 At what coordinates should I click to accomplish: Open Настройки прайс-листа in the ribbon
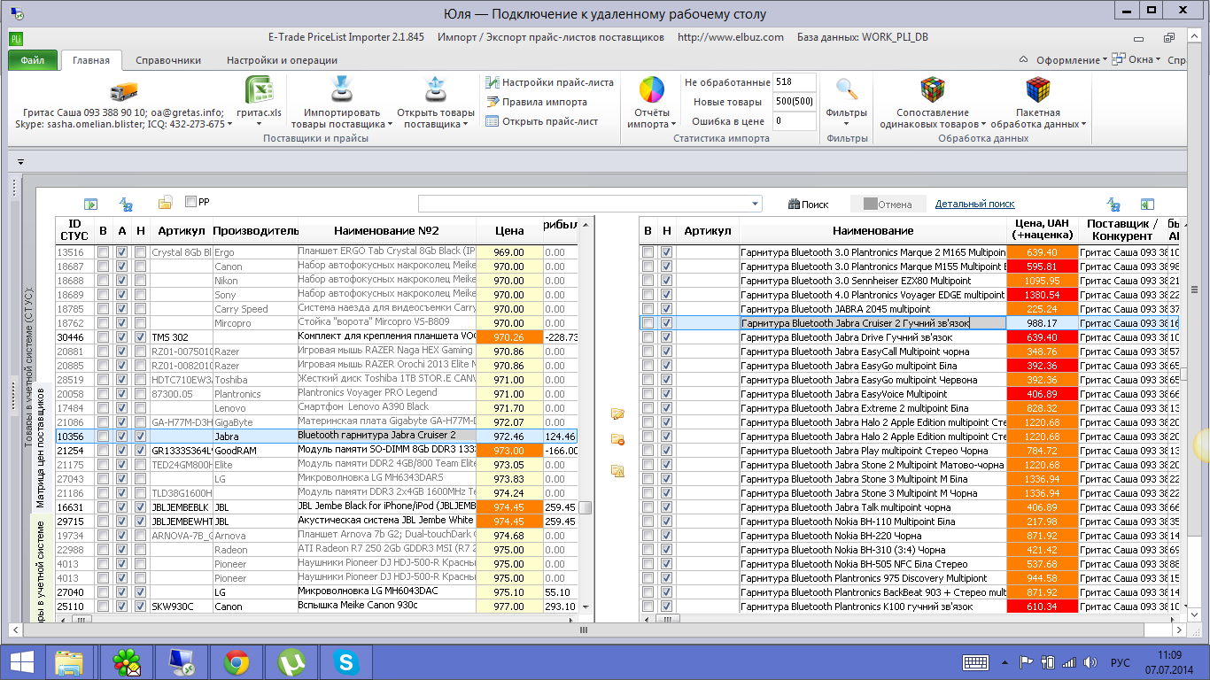click(x=549, y=82)
